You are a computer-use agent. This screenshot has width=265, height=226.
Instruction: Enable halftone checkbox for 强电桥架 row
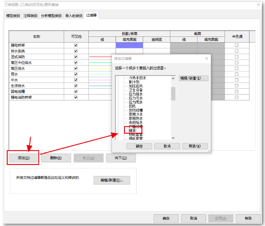237,45
